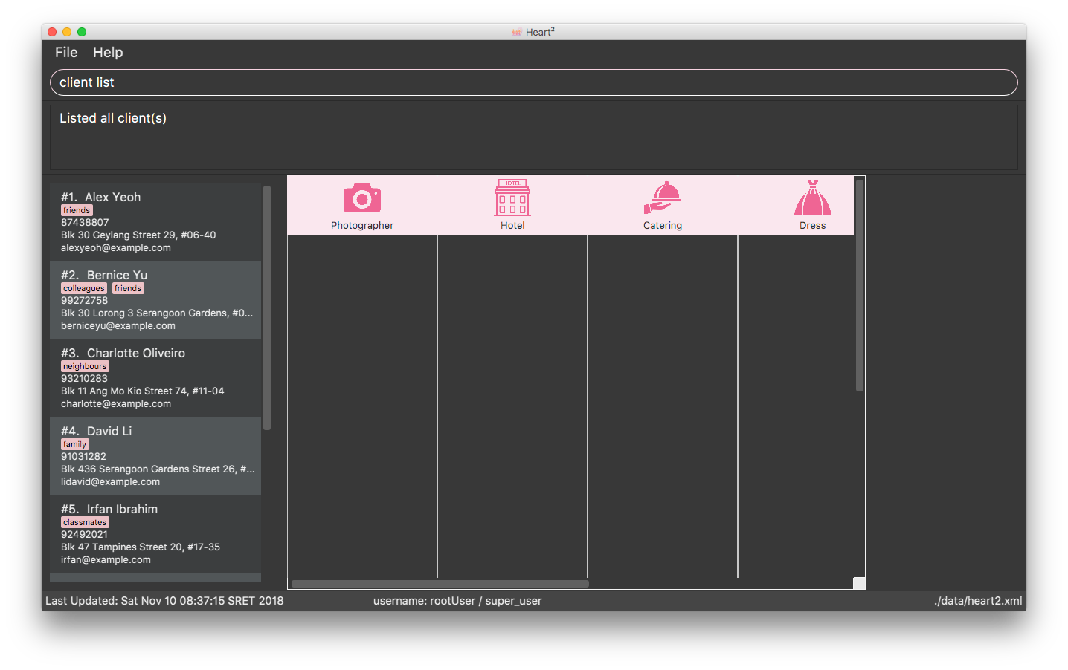The image size is (1068, 670).
Task: Click the 'classmates' tag on Irfan Ibrahim
Action: click(85, 522)
